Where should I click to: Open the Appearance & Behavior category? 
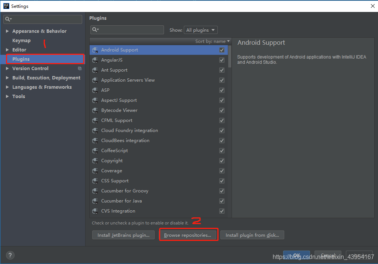(x=39, y=31)
